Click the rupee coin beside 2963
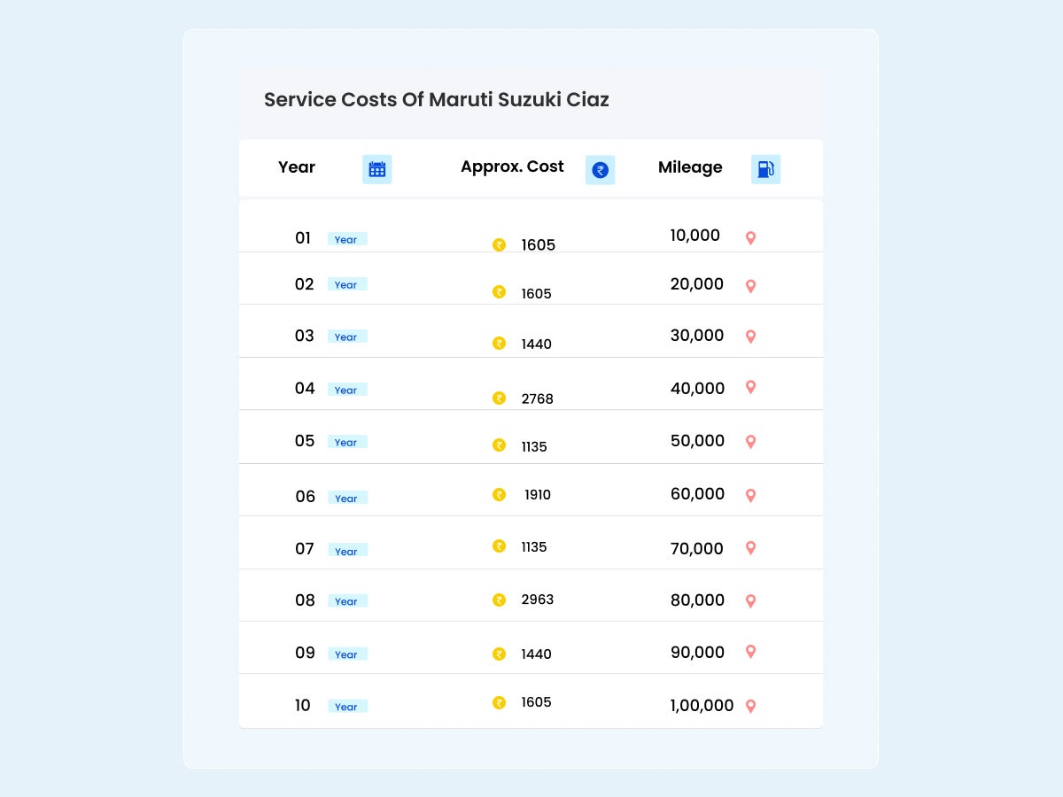1063x797 pixels. pyautogui.click(x=500, y=600)
